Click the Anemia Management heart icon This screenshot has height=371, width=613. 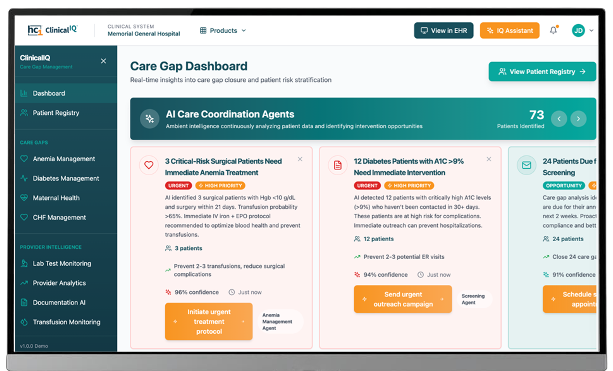tap(24, 159)
